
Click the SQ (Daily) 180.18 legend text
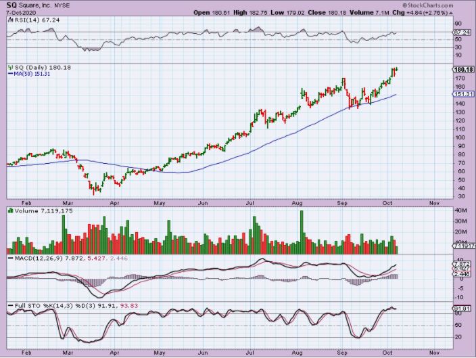43,68
